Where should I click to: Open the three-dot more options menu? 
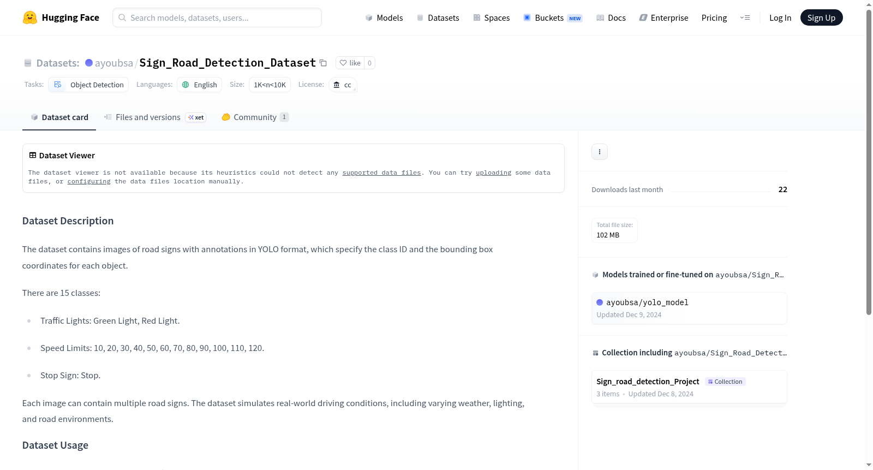click(x=600, y=152)
